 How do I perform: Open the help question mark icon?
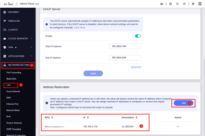click(170, 4)
